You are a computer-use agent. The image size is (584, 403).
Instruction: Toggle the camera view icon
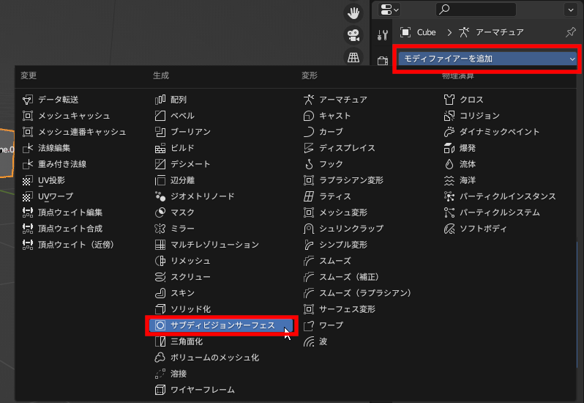tap(353, 35)
